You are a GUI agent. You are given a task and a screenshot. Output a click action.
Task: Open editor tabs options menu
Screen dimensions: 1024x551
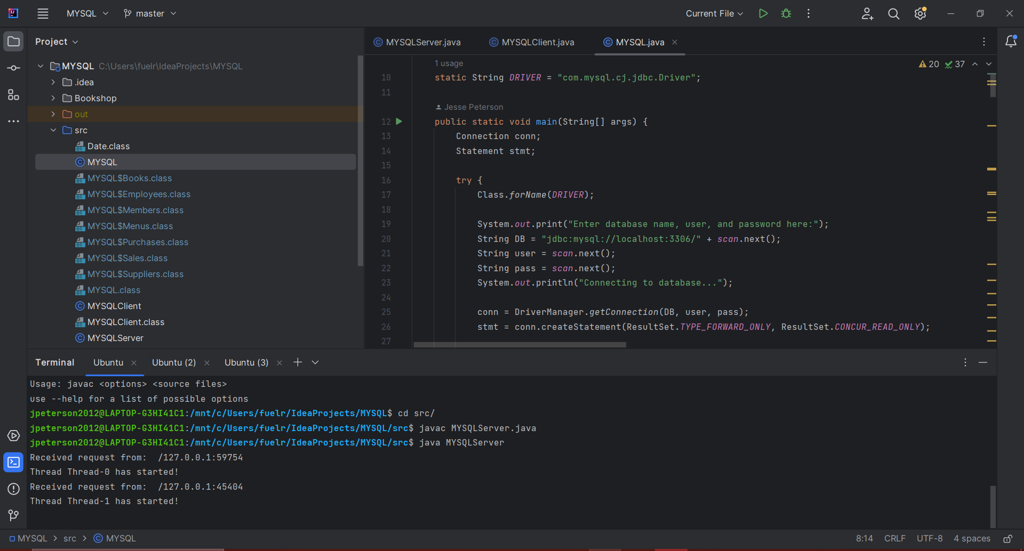coord(984,42)
